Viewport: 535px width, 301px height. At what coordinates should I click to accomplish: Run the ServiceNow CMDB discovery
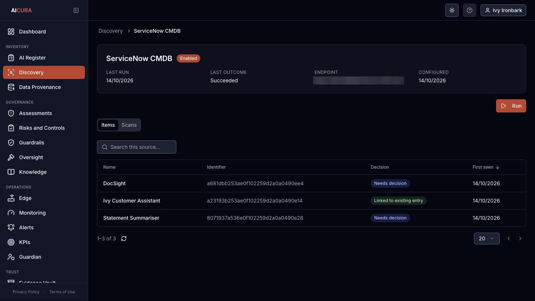click(511, 106)
